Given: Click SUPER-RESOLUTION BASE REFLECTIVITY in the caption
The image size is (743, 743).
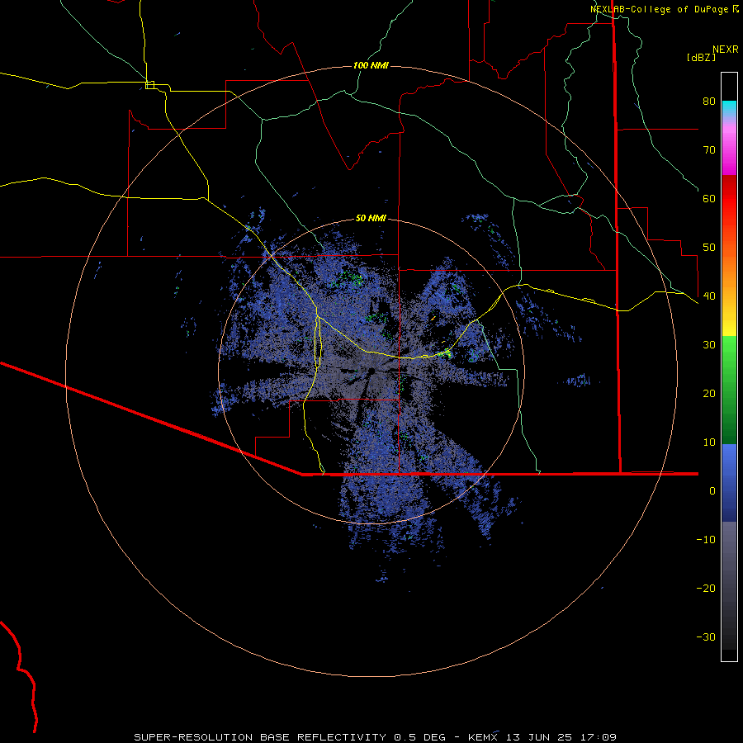Looking at the screenshot, I should click(260, 737).
